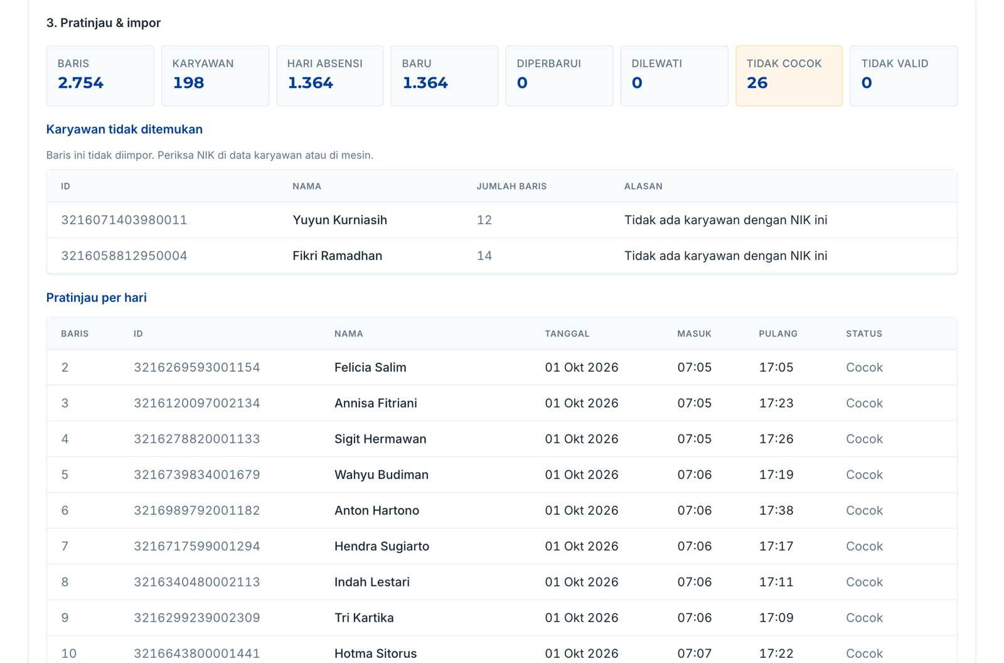The height and width of the screenshot is (663, 1004).
Task: Click the MASUK column header
Action: (694, 334)
